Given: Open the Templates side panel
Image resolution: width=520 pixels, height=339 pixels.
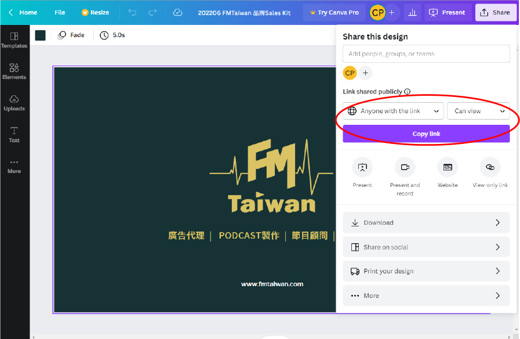Looking at the screenshot, I should coord(14,40).
